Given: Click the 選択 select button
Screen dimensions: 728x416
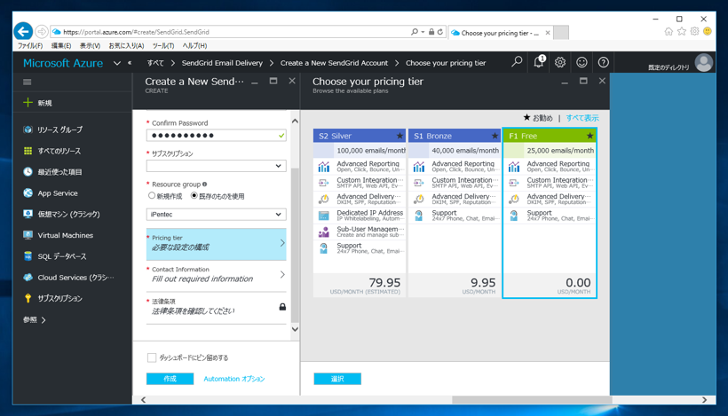Looking at the screenshot, I should [x=337, y=379].
